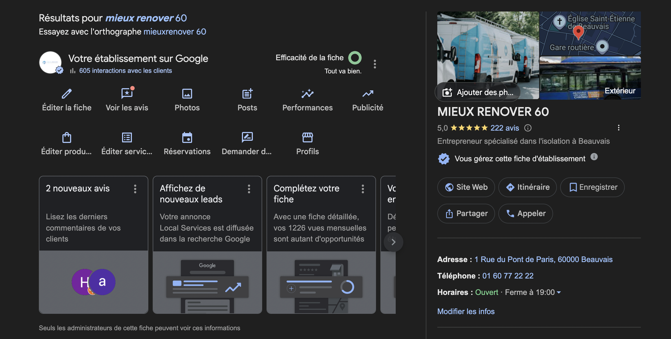The height and width of the screenshot is (339, 671).
Task: Click the map thumbnail of Beauvais
Action: coord(590,33)
